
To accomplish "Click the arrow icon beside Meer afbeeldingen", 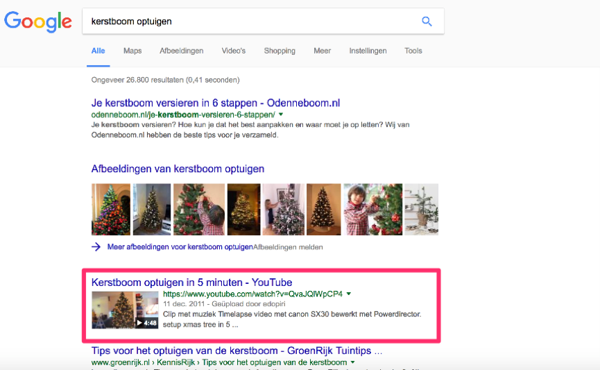I will [96, 247].
